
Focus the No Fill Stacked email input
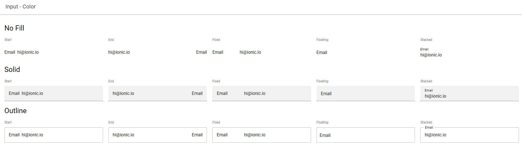coord(469,52)
